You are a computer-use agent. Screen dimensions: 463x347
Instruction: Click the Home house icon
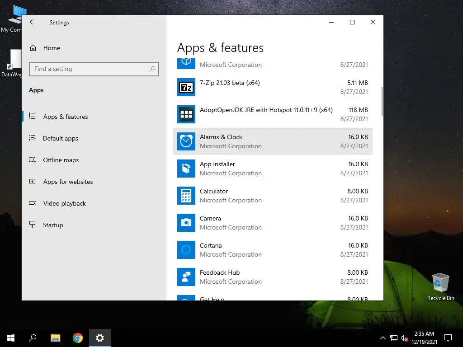tap(33, 48)
